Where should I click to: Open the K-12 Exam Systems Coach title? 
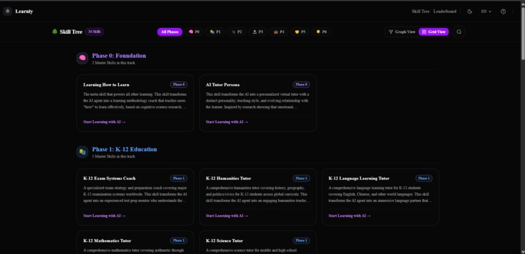(109, 178)
